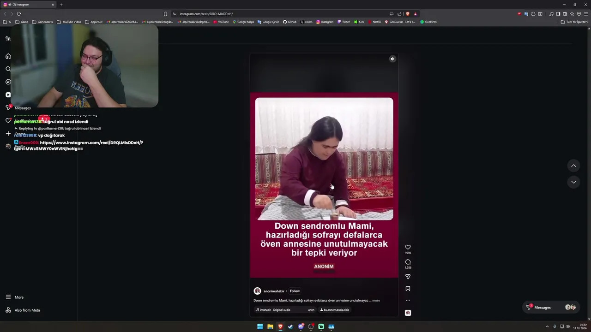Select the Instagram browser tab
Screen dimensions: 591x332
pos(28,5)
